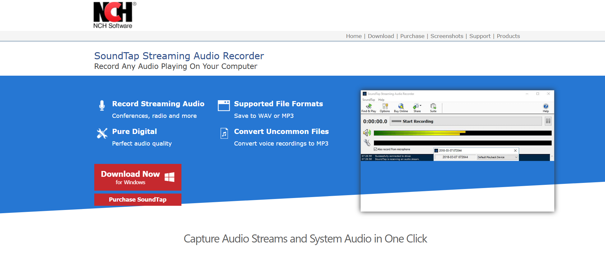Viewport: 605px width, 256px height.
Task: Open the Help menu in the screenshot
Action: [x=381, y=100]
